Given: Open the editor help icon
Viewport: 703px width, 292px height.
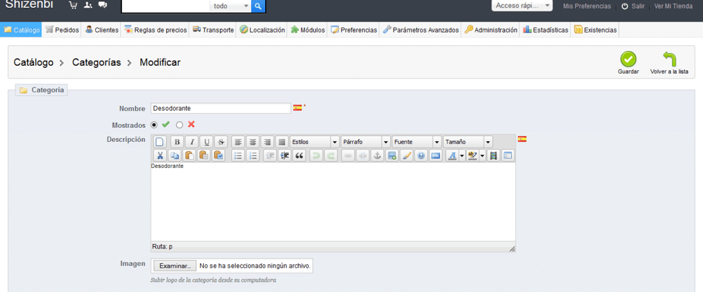Looking at the screenshot, I should pos(421,156).
